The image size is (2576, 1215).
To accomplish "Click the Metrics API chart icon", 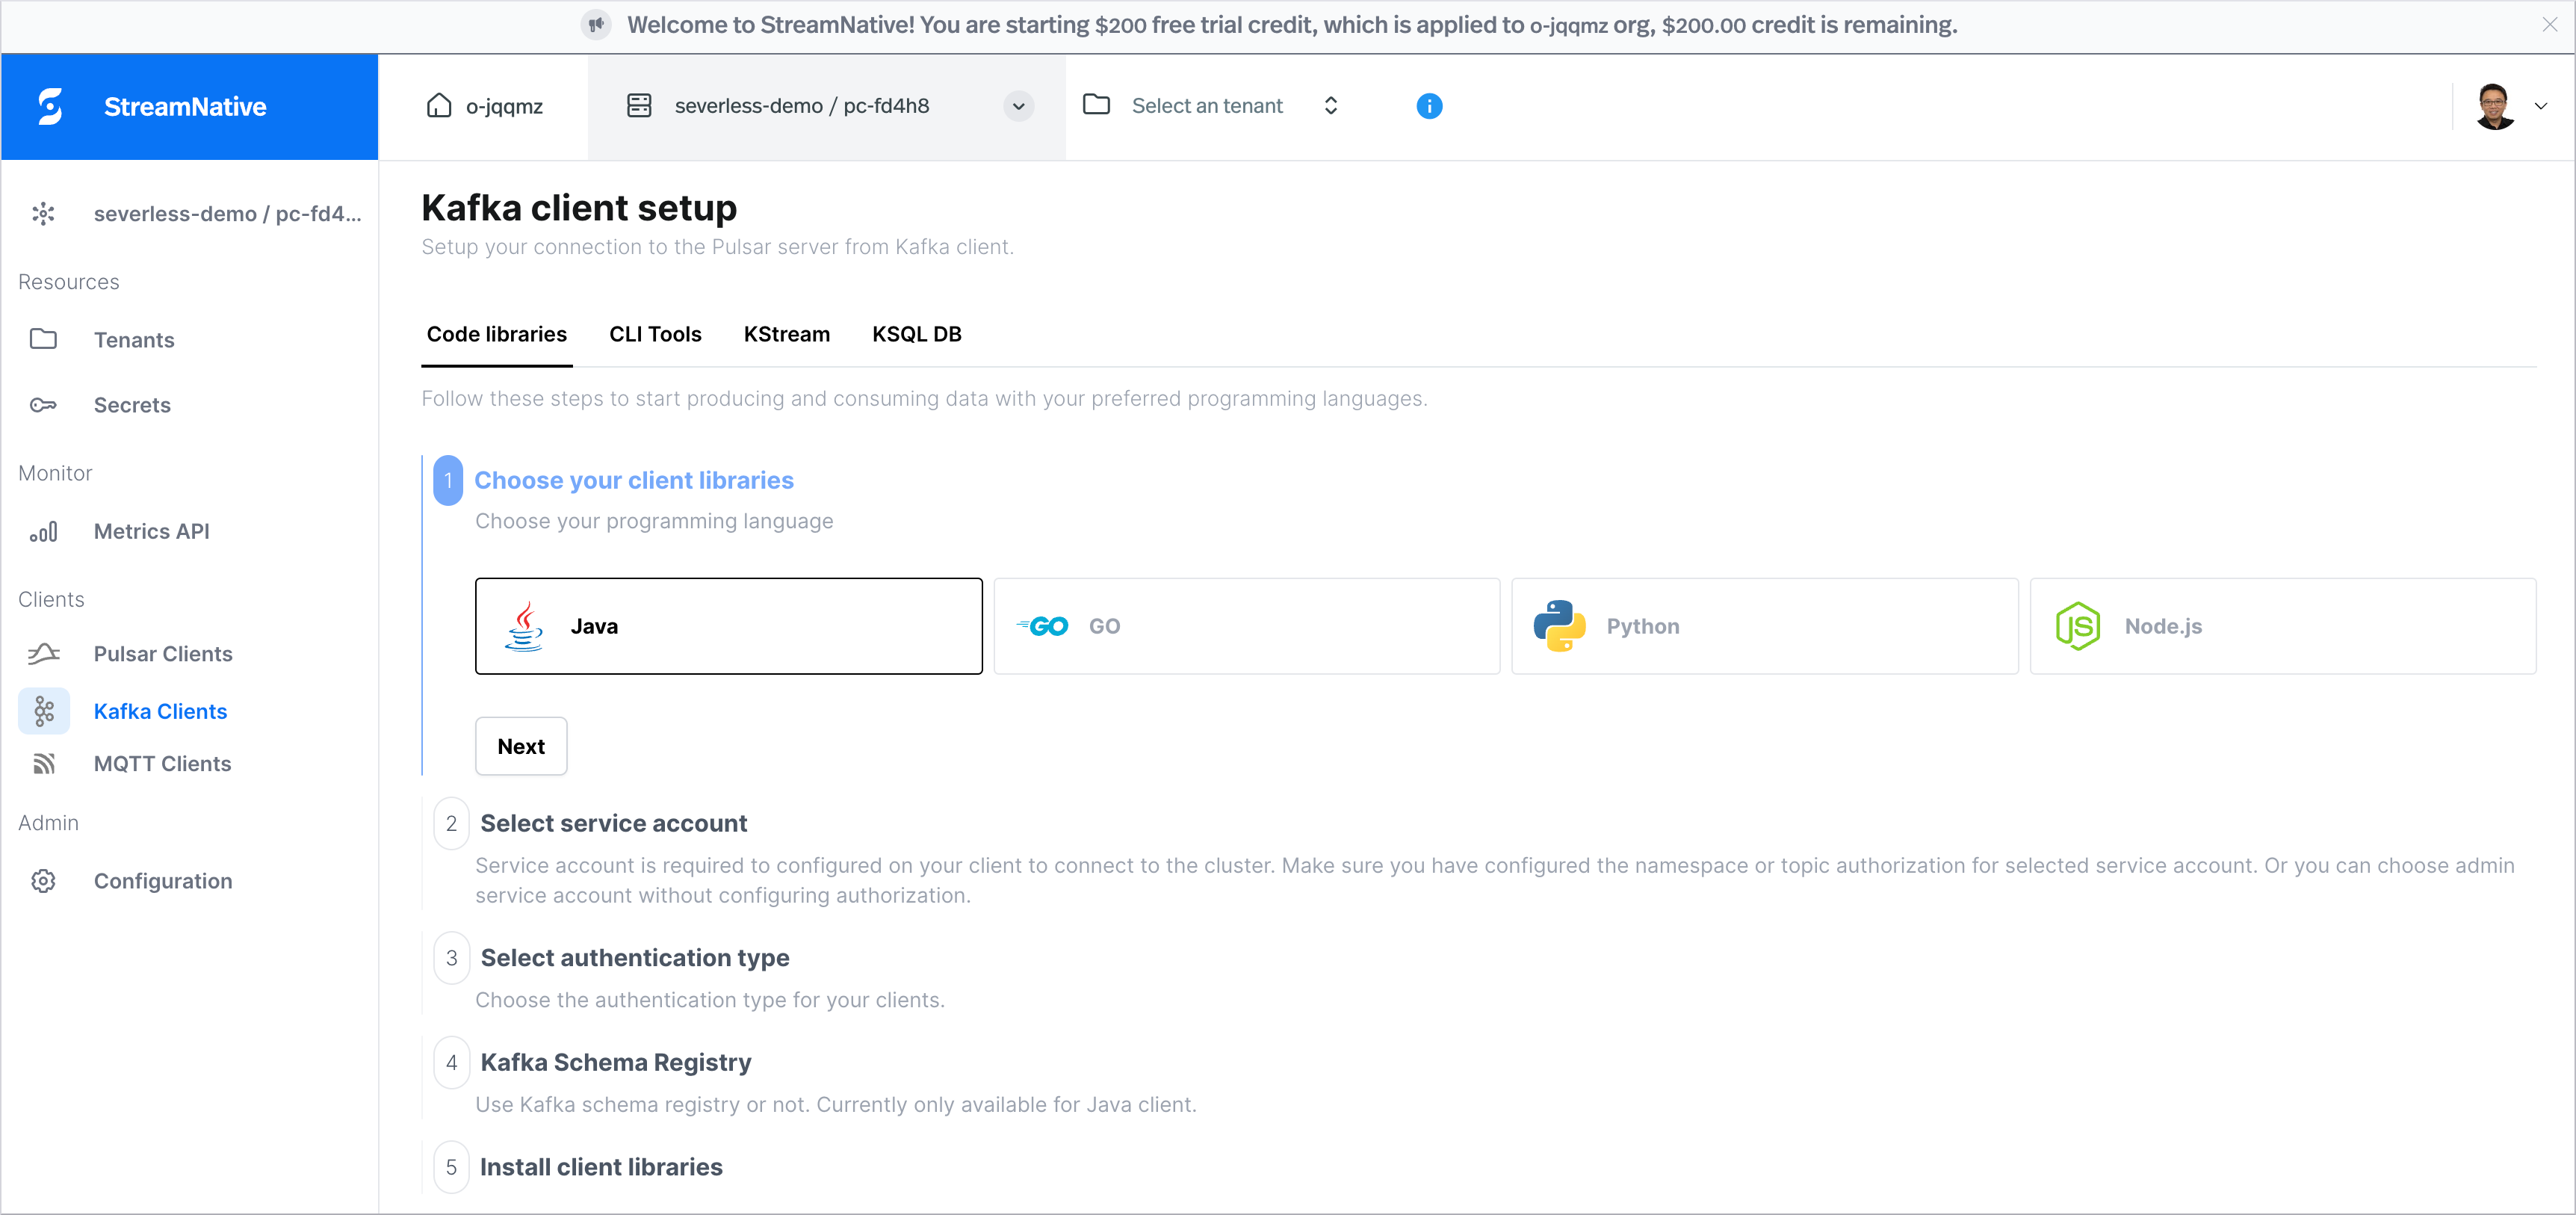I will [44, 532].
